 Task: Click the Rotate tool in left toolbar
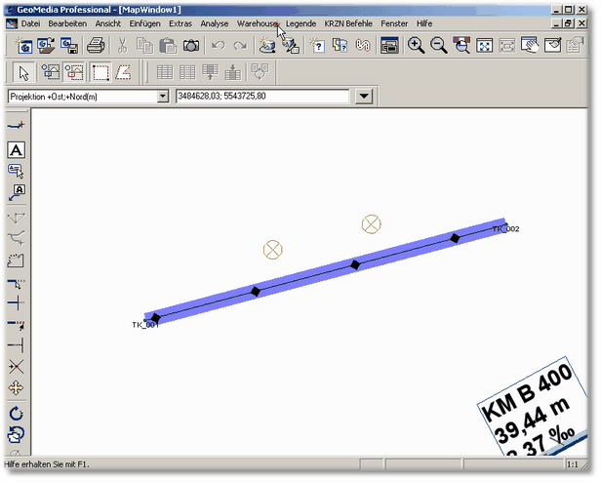(17, 414)
